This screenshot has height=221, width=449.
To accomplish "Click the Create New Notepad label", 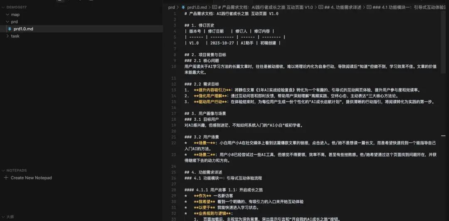I will pos(31,178).
